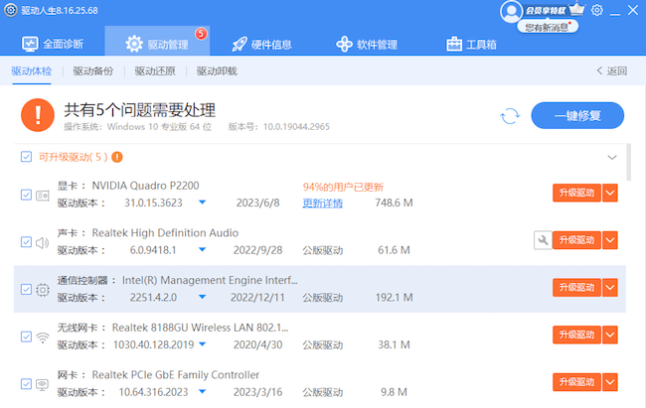Click the 748.6 M file size

[x=394, y=203]
